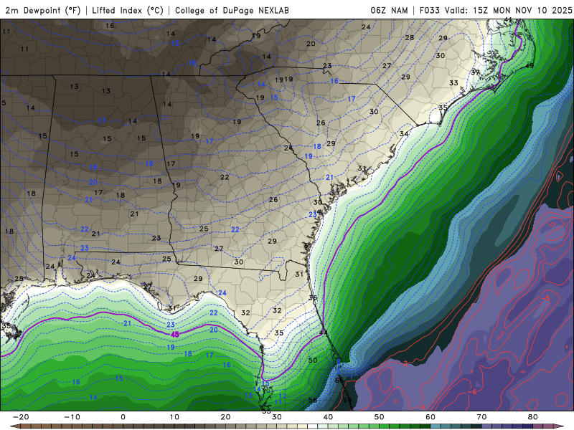Click the "44" dewpoint value on Florida's east coast
The width and height of the screenshot is (574, 430).
point(324,333)
